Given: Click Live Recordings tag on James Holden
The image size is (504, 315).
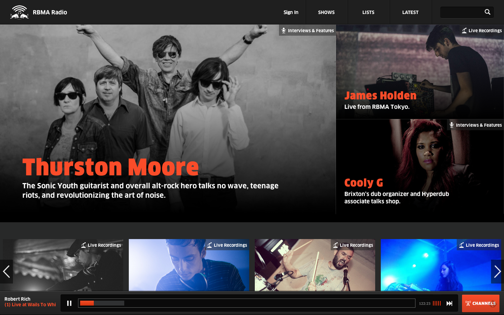Looking at the screenshot, I should (x=482, y=30).
